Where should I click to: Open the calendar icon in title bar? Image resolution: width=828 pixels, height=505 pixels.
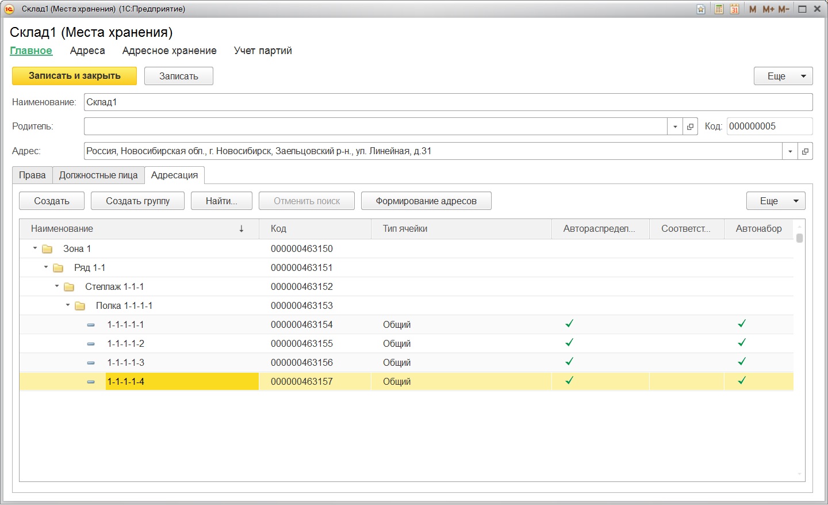pos(734,9)
